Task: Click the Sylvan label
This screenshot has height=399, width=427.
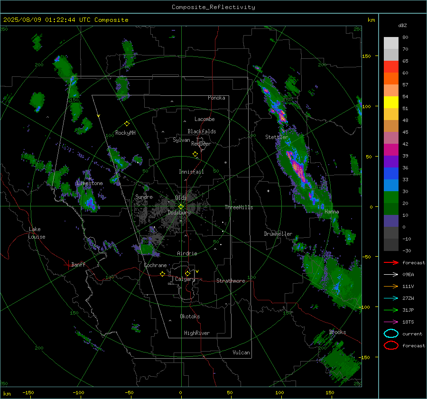Action: pos(181,140)
